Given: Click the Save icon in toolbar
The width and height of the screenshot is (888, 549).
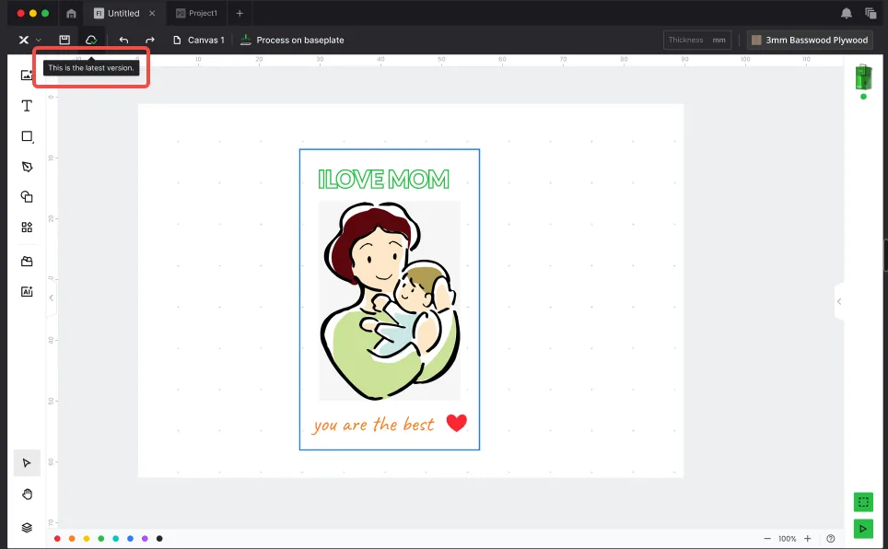Looking at the screenshot, I should [x=64, y=40].
